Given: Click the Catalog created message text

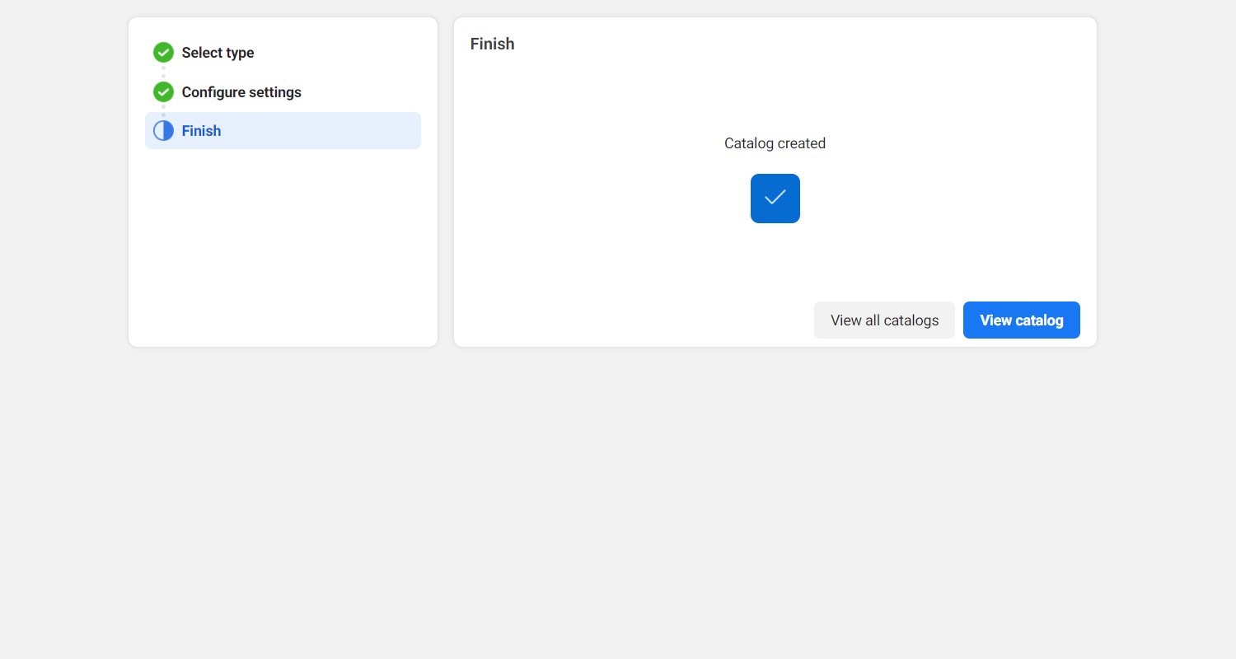Looking at the screenshot, I should coord(775,143).
